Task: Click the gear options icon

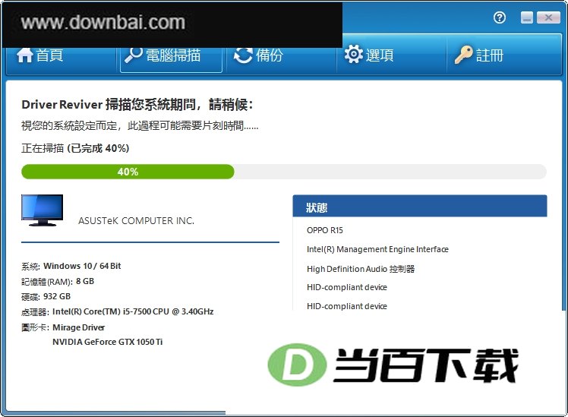Action: click(354, 55)
